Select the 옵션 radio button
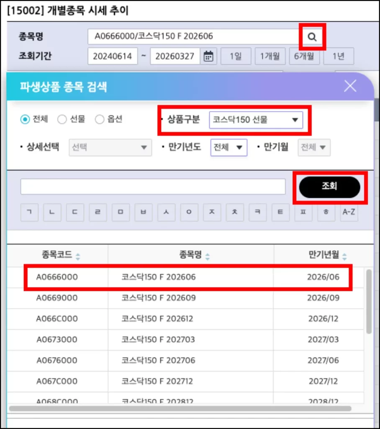The image size is (380, 429). pyautogui.click(x=100, y=119)
